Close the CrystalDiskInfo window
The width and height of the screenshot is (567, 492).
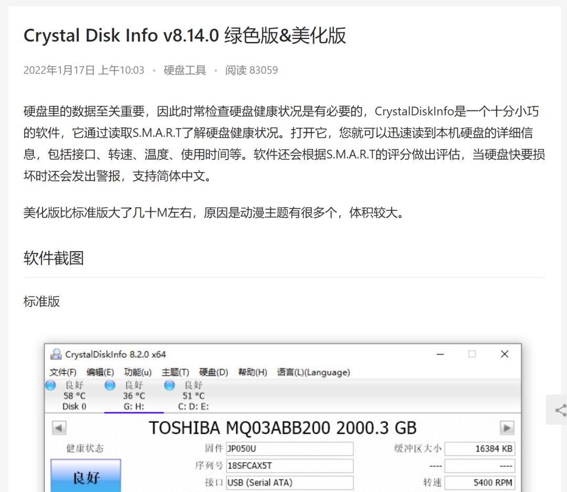(505, 355)
